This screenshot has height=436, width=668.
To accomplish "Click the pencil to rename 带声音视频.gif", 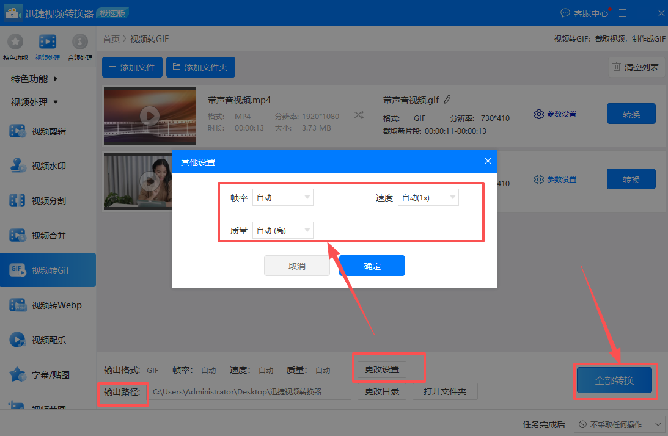I will pos(448,99).
